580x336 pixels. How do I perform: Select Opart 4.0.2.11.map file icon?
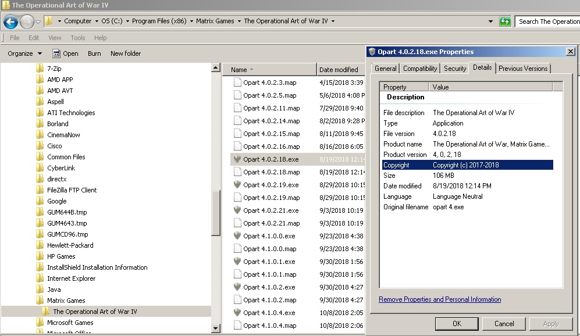click(x=237, y=108)
